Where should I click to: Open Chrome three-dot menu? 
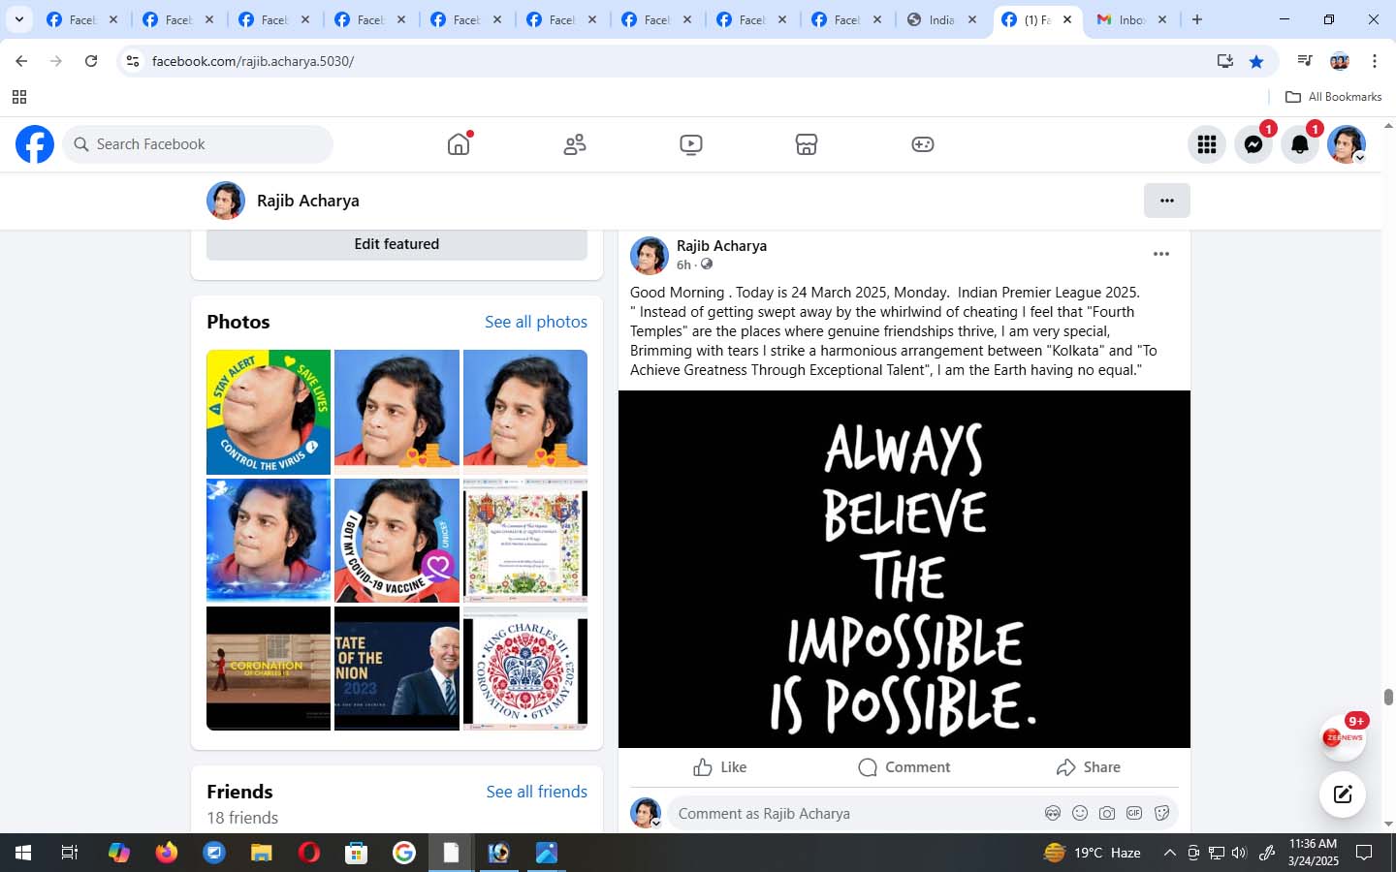1375,61
